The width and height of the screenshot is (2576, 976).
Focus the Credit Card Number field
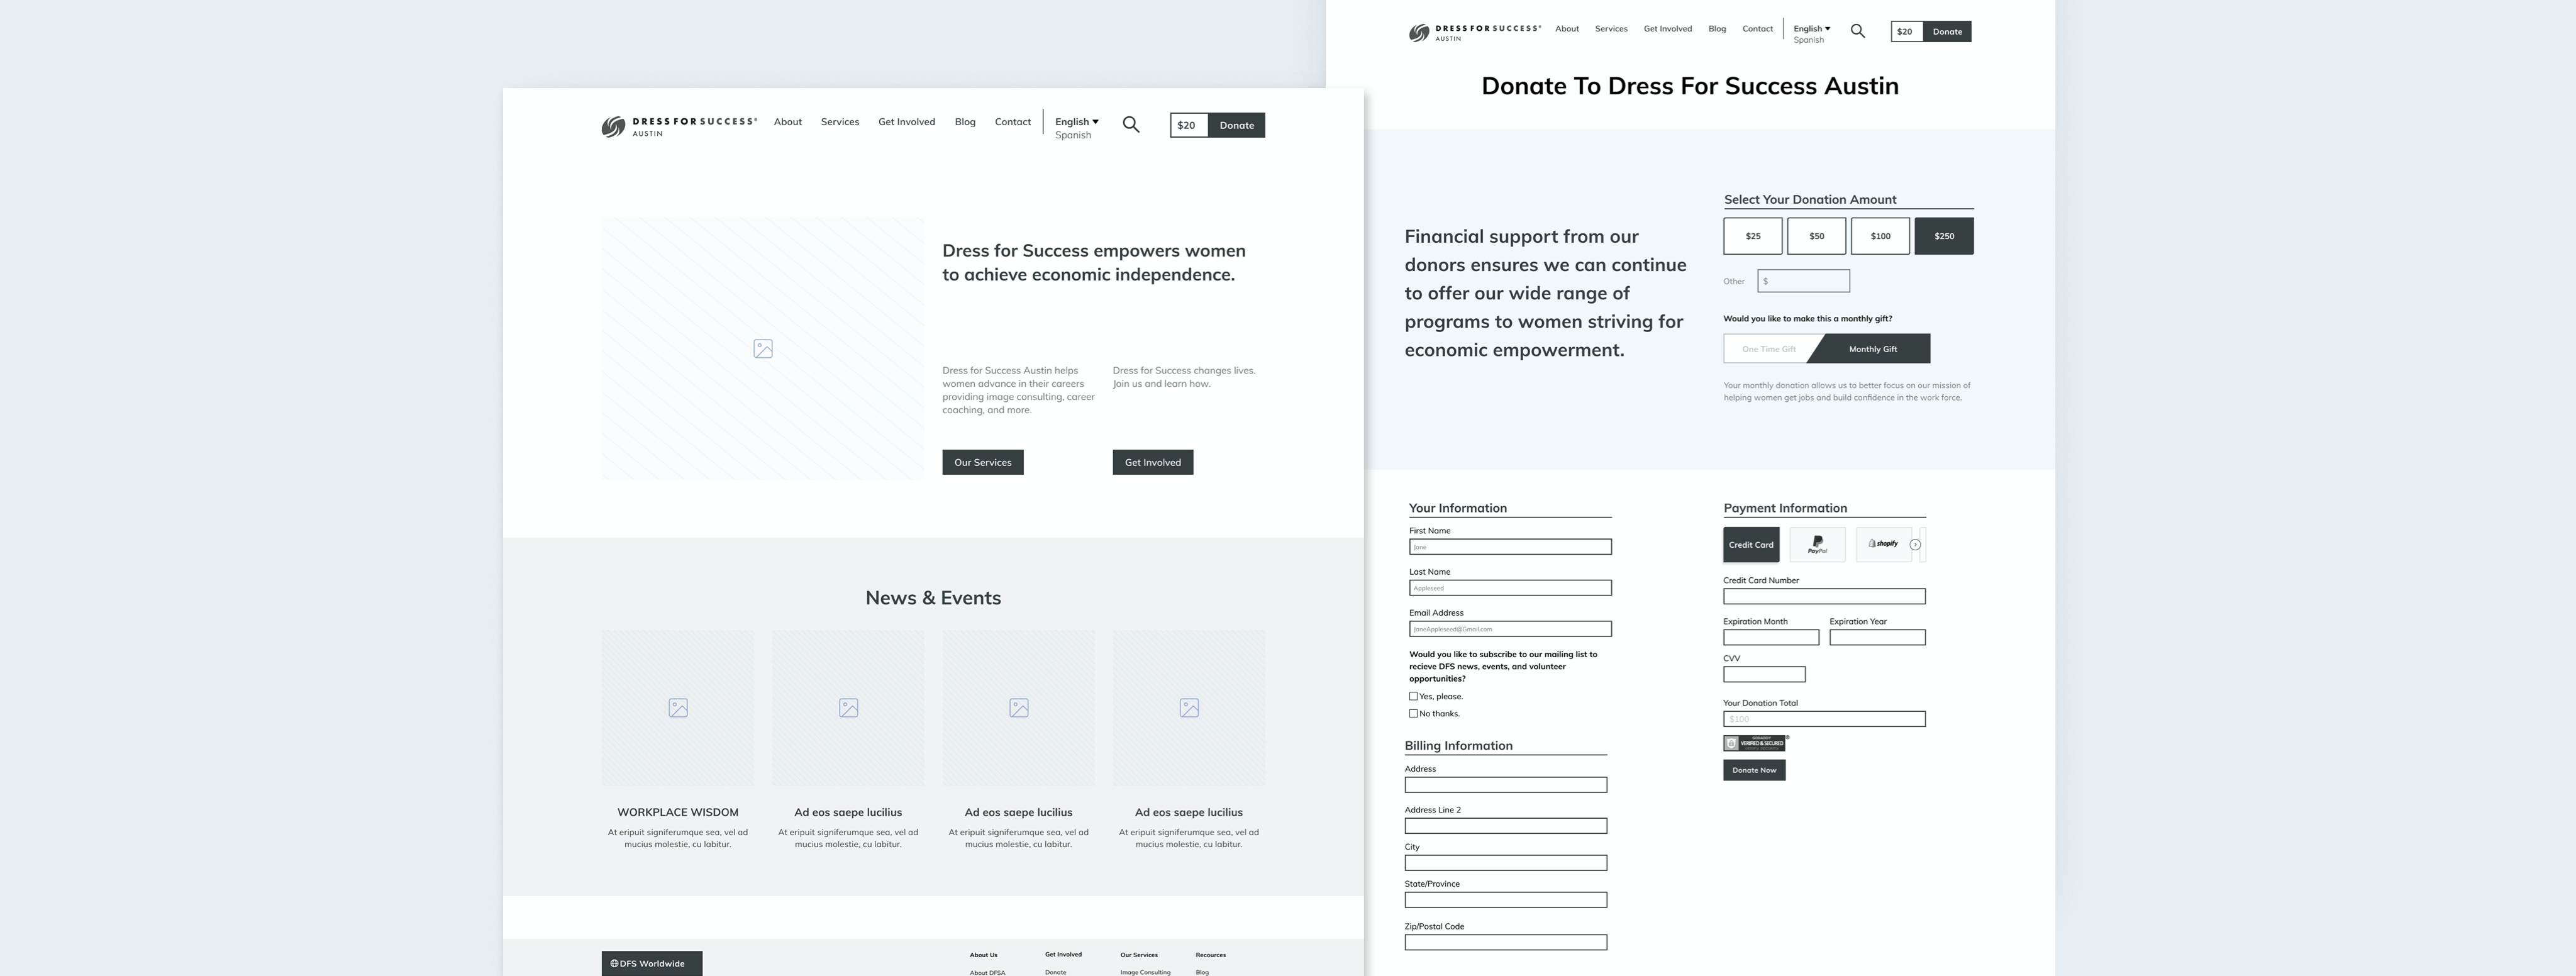pyautogui.click(x=1824, y=597)
